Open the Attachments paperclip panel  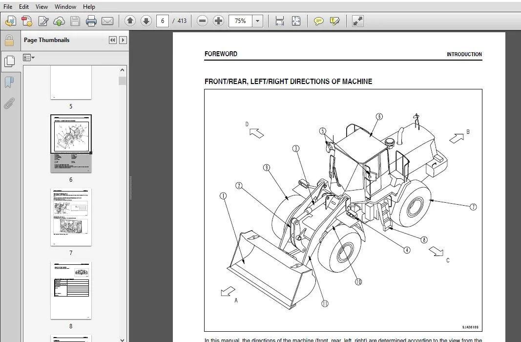[x=9, y=104]
